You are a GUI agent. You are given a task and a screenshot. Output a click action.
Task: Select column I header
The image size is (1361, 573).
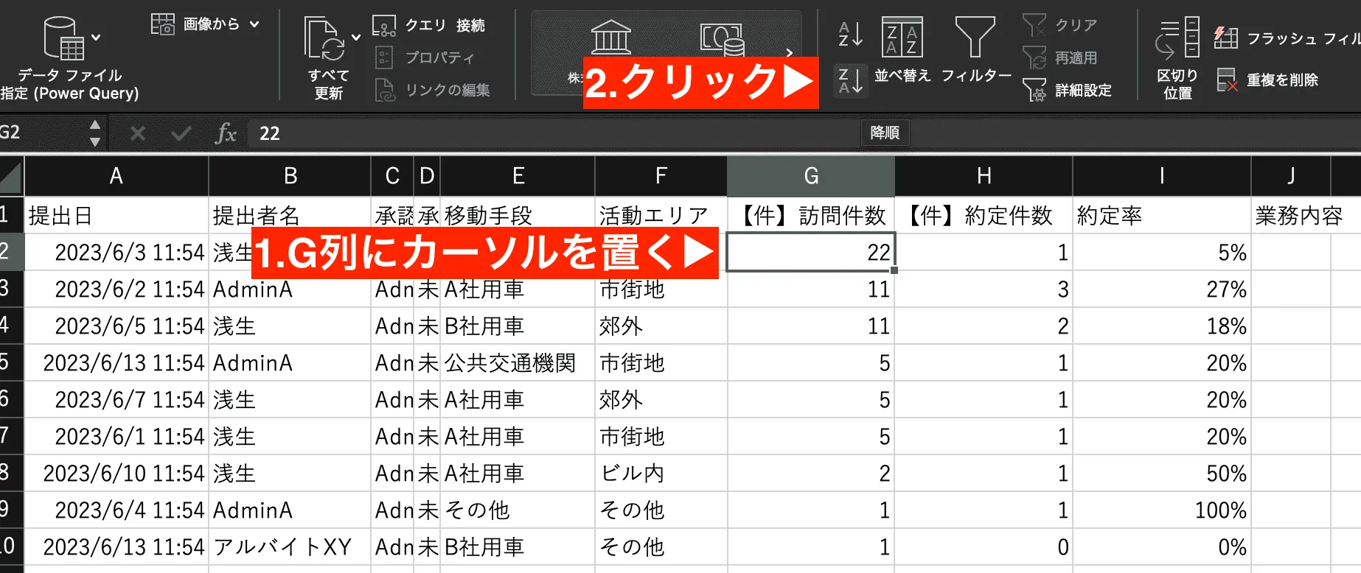coord(1162,176)
